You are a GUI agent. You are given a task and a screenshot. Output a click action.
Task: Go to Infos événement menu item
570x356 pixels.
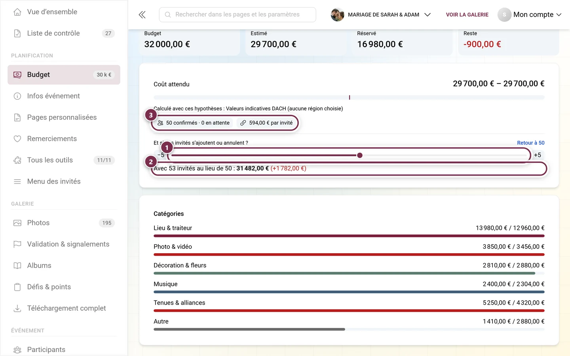[64, 96]
